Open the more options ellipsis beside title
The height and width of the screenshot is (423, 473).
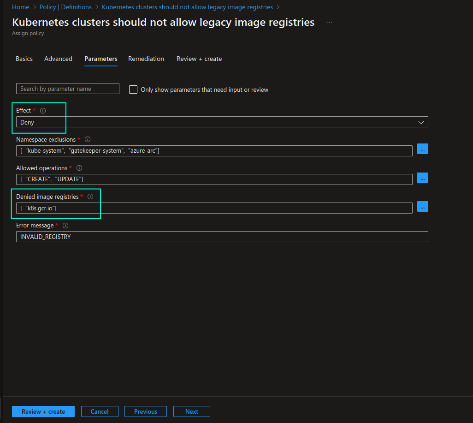[x=329, y=22]
